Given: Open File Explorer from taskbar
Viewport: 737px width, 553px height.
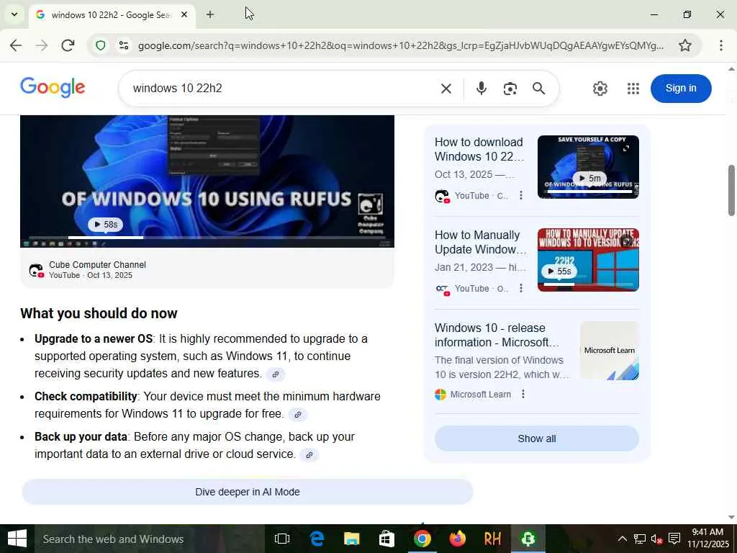Looking at the screenshot, I should pyautogui.click(x=351, y=539).
